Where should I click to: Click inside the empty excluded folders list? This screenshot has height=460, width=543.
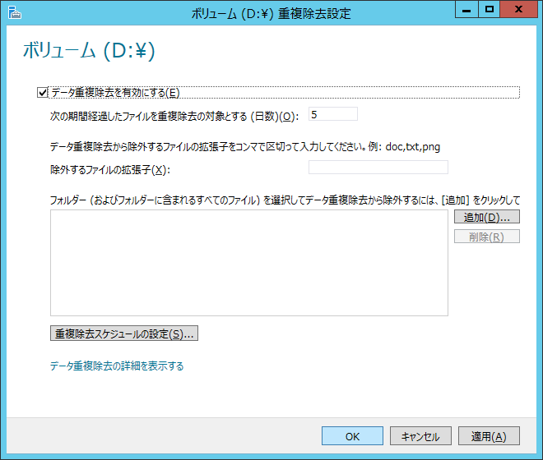(x=248, y=263)
